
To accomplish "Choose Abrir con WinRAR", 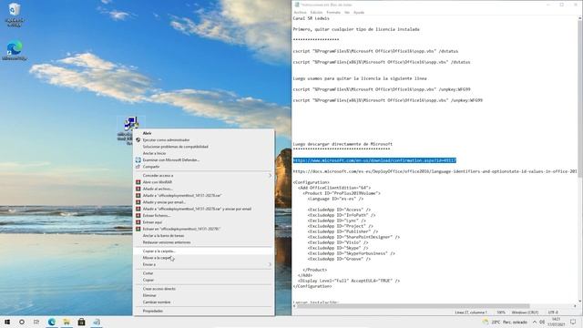I will [x=158, y=182].
